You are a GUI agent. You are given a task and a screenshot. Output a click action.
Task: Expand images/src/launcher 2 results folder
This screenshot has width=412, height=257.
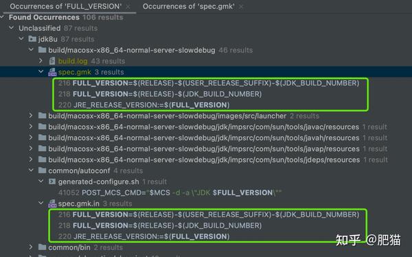(31, 116)
